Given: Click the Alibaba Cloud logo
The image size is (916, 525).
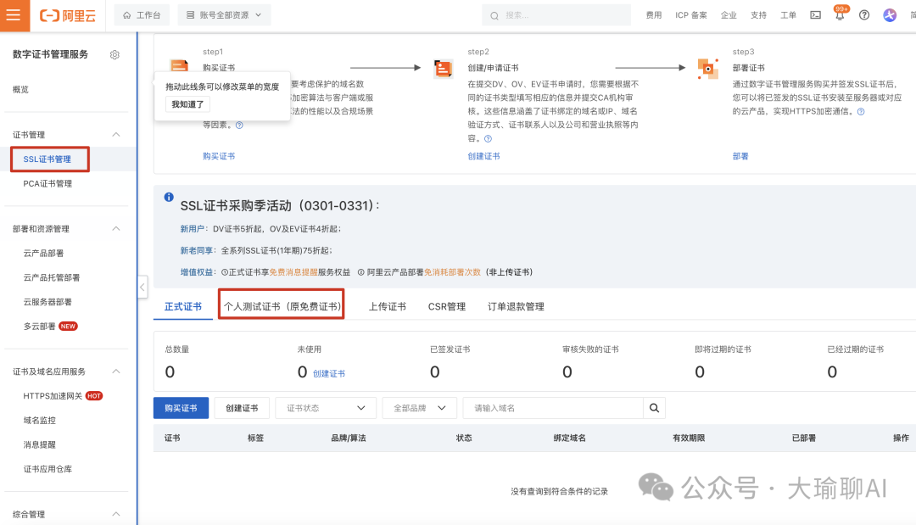Looking at the screenshot, I should click(67, 16).
